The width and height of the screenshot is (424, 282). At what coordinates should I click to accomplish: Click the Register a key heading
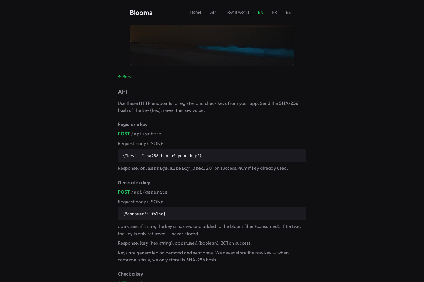tap(132, 124)
